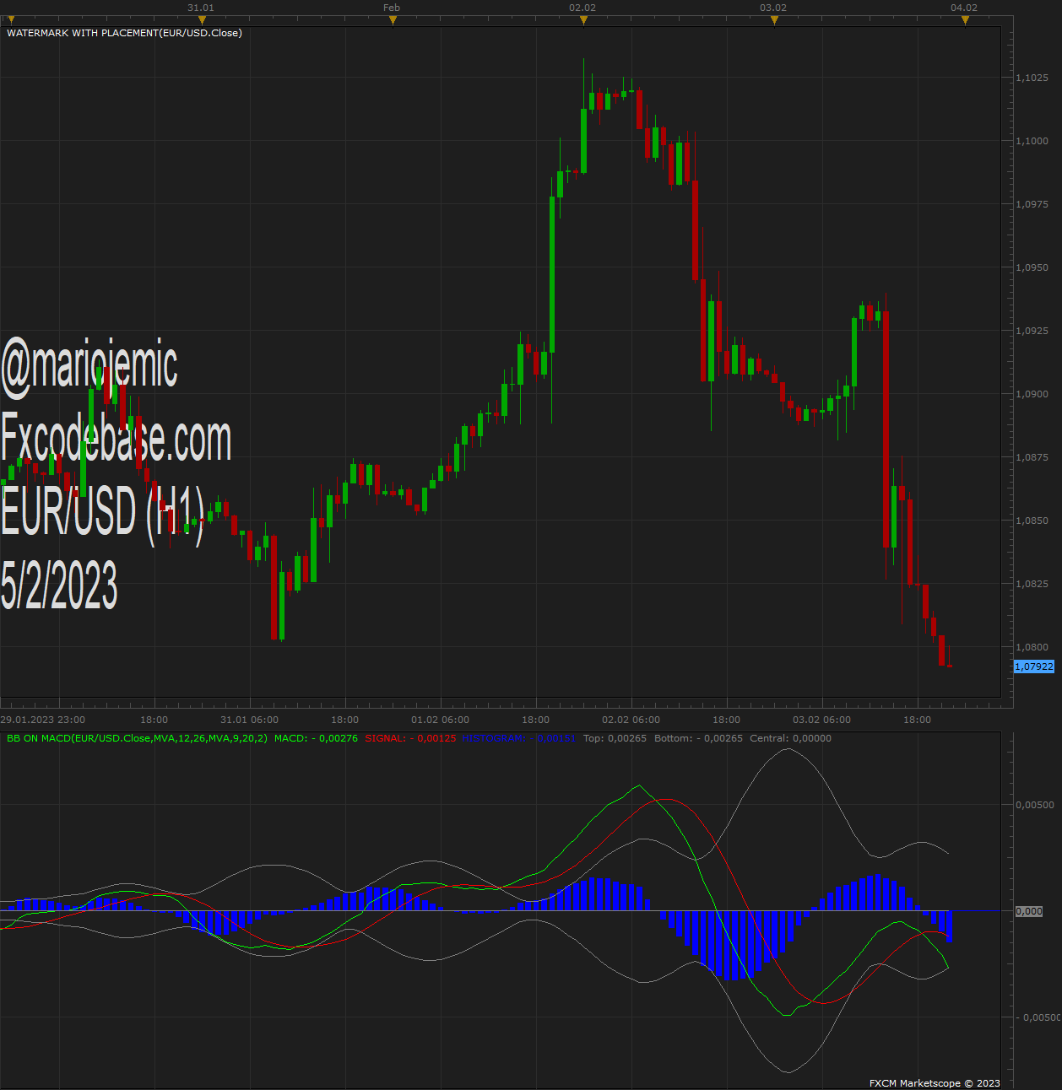Image resolution: width=1062 pixels, height=1090 pixels.
Task: Select the WATERMARK WITH PLACEMENT(EUR/USD.Close) indicator label
Action: pos(124,33)
